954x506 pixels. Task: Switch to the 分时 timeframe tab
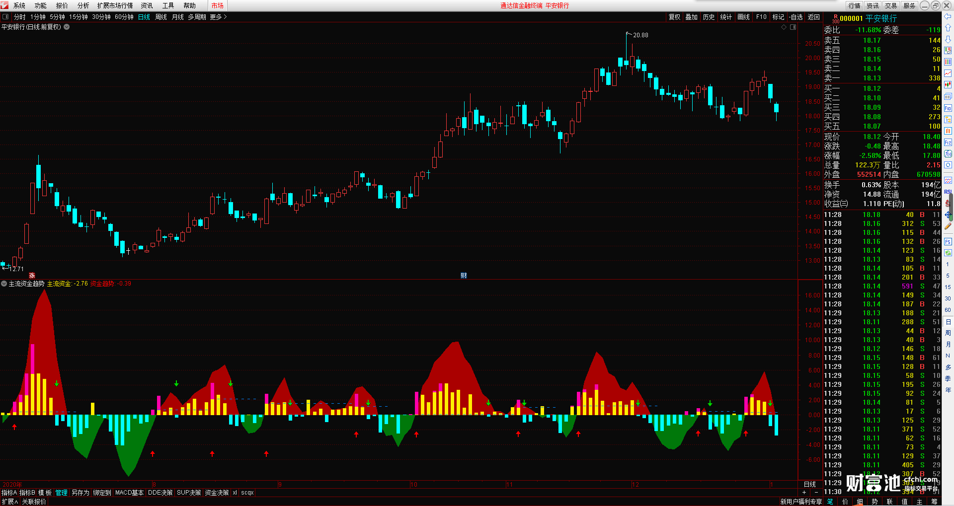point(20,17)
